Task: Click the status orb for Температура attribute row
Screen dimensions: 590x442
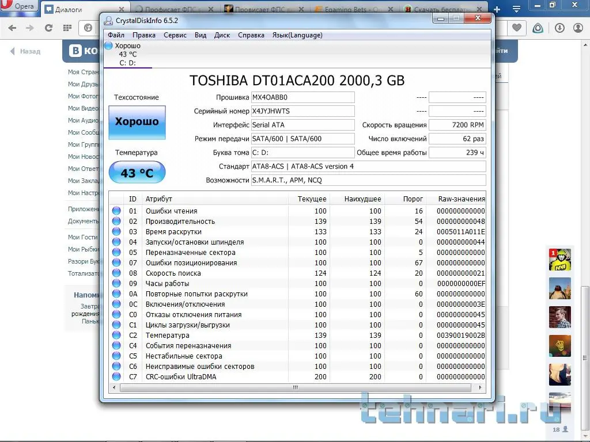Action: 116,335
